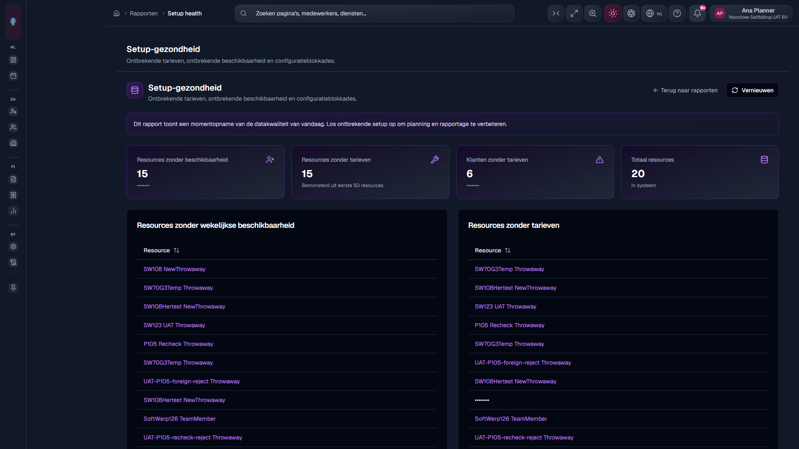Click the user-x icon on beschikbaarheid card
Image resolution: width=799 pixels, height=449 pixels.
coord(270,160)
